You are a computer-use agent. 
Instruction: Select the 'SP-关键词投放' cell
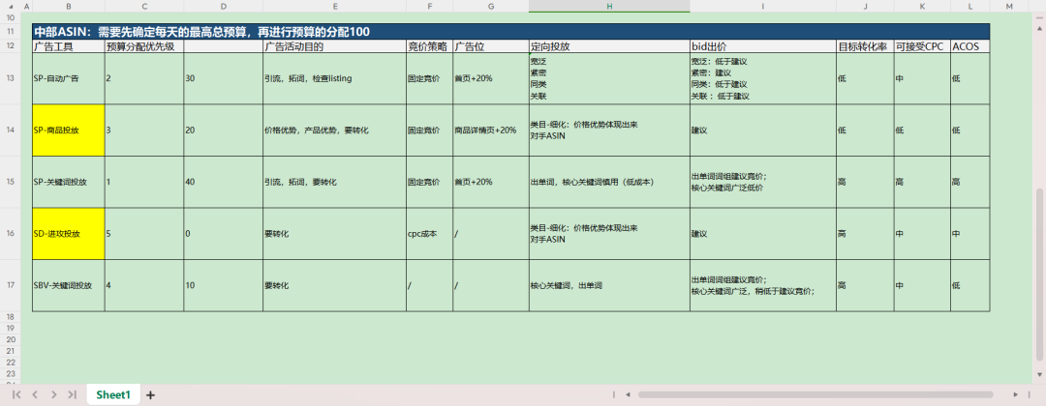pos(69,183)
